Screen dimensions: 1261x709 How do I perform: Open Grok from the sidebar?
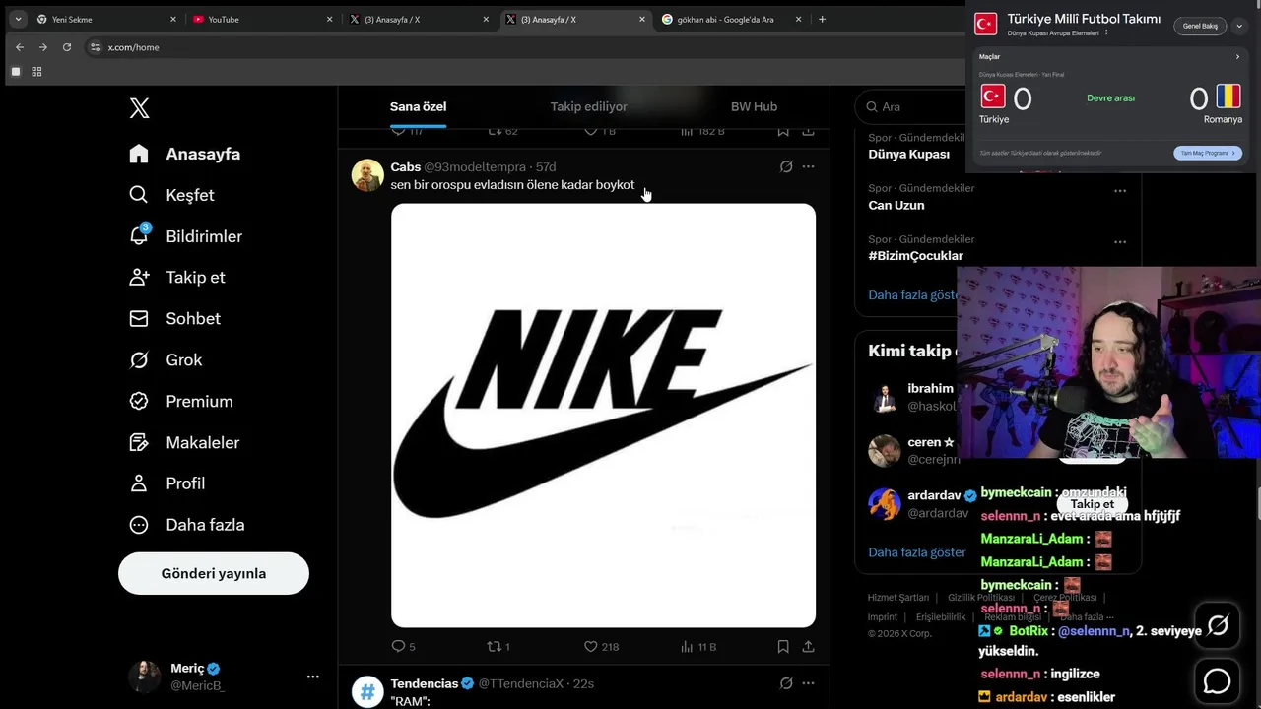[166, 360]
